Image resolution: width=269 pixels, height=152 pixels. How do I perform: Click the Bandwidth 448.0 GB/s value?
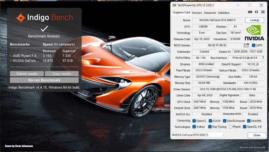(x=251, y=83)
